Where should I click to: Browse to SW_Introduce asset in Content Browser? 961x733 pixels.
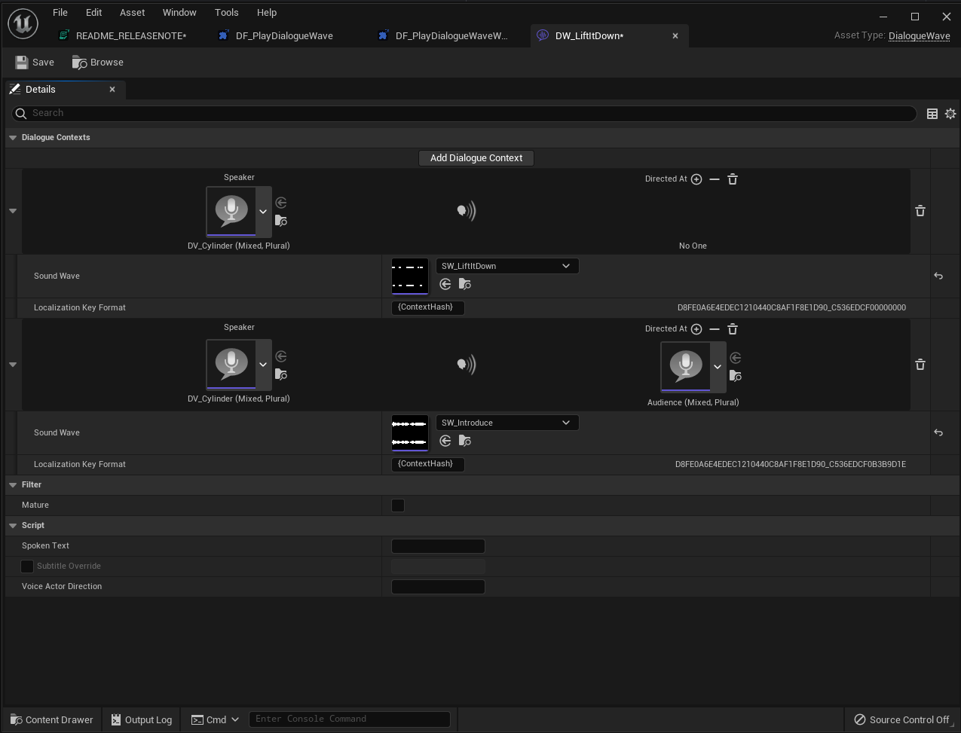pyautogui.click(x=465, y=441)
